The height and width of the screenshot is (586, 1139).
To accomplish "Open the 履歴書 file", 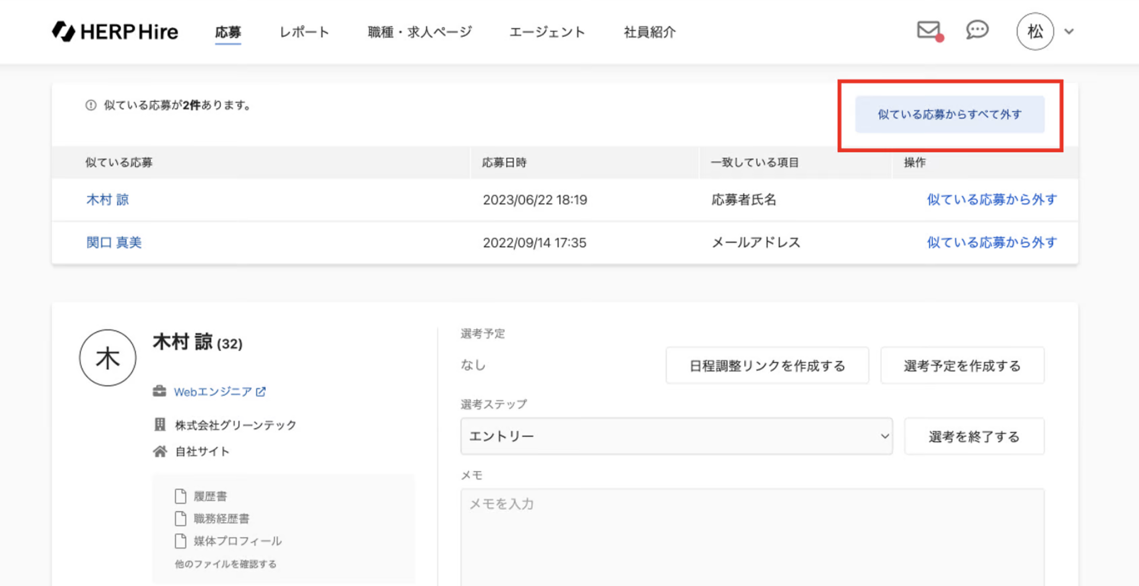I will 210,496.
